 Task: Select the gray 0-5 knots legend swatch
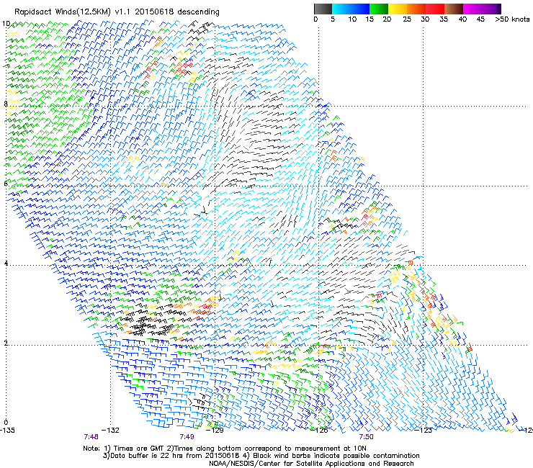[323, 9]
